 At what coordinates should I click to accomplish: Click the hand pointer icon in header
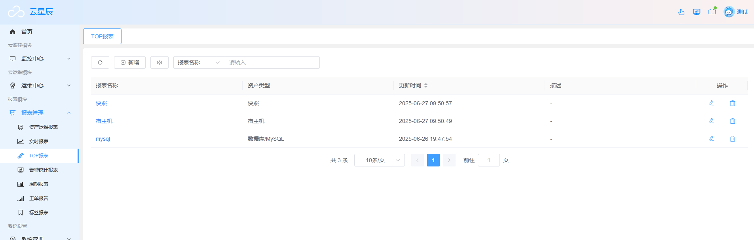681,12
